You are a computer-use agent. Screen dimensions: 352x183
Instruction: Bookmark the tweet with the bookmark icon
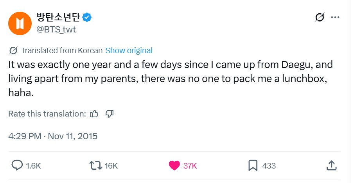click(x=253, y=165)
